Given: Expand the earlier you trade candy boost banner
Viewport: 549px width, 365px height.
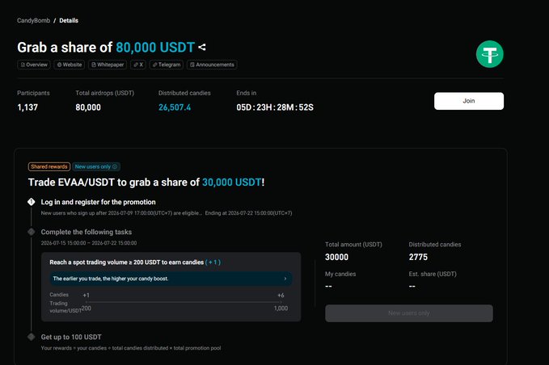Looking at the screenshot, I should click(171, 279).
